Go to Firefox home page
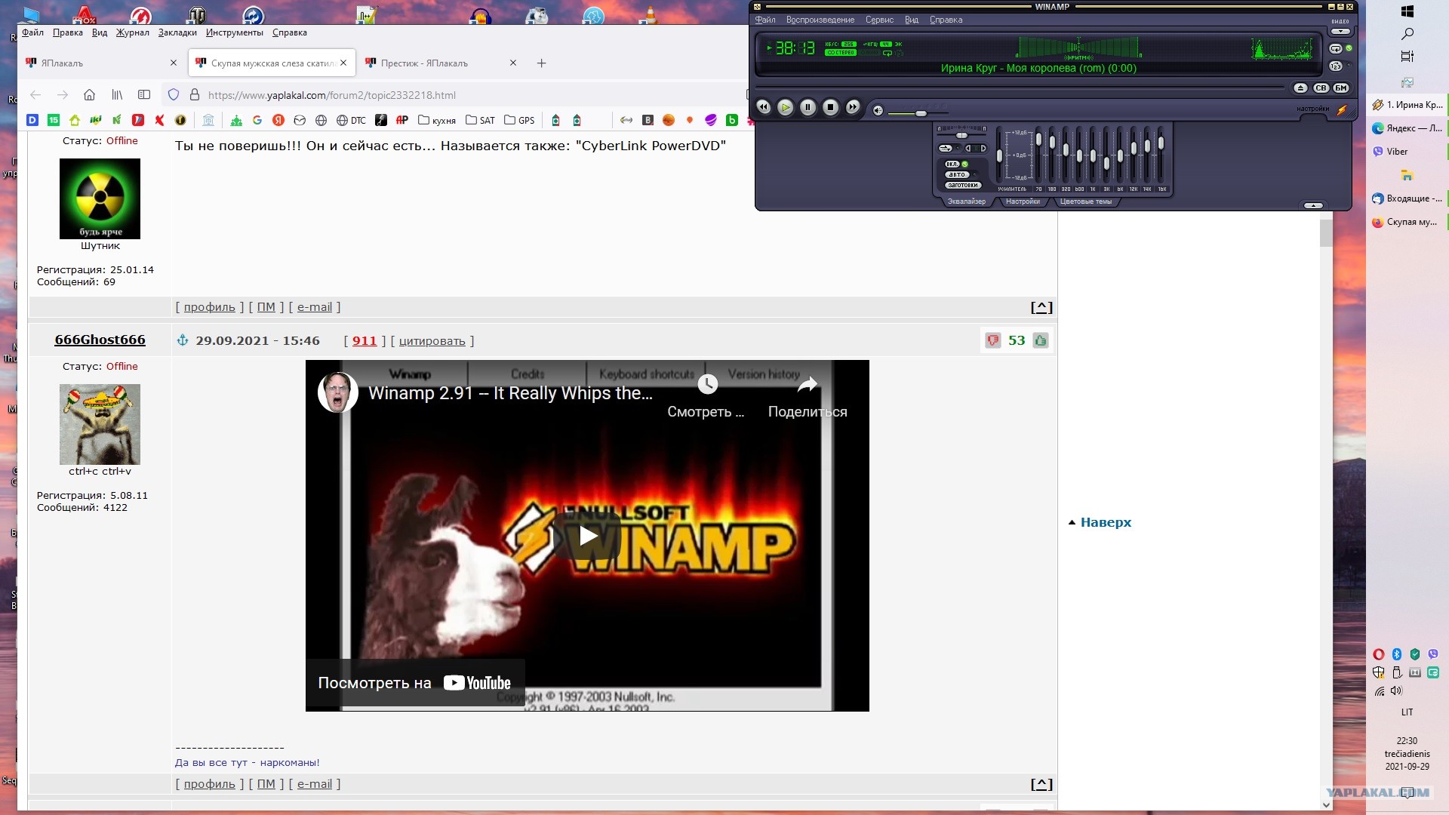1449x815 pixels. (89, 95)
